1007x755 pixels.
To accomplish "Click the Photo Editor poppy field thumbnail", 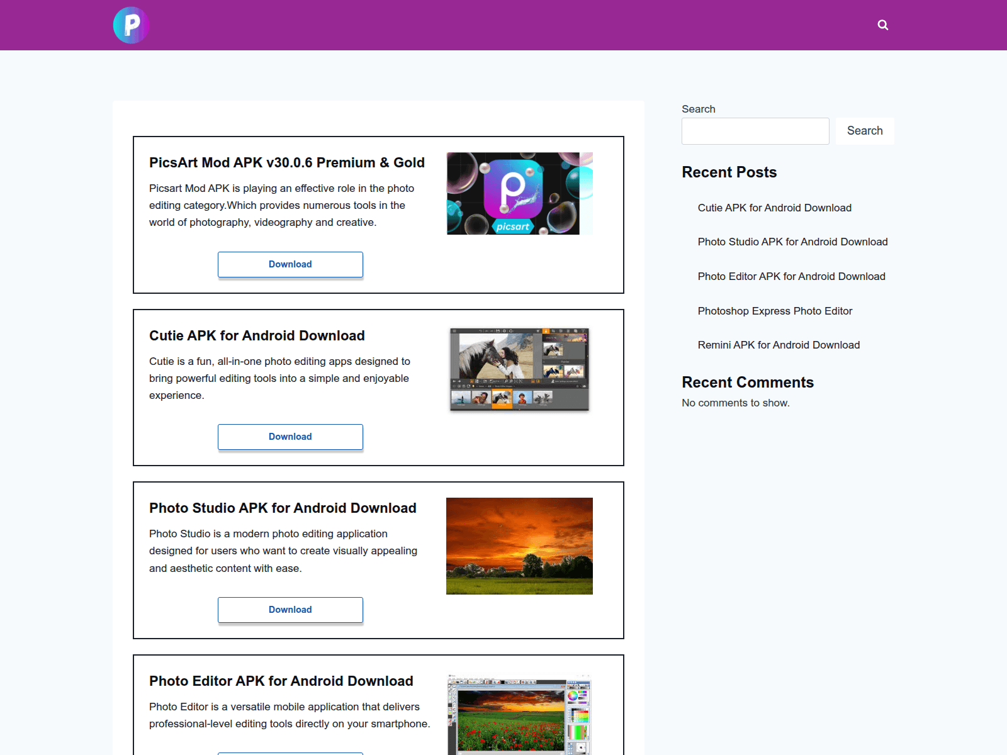I will click(x=519, y=715).
